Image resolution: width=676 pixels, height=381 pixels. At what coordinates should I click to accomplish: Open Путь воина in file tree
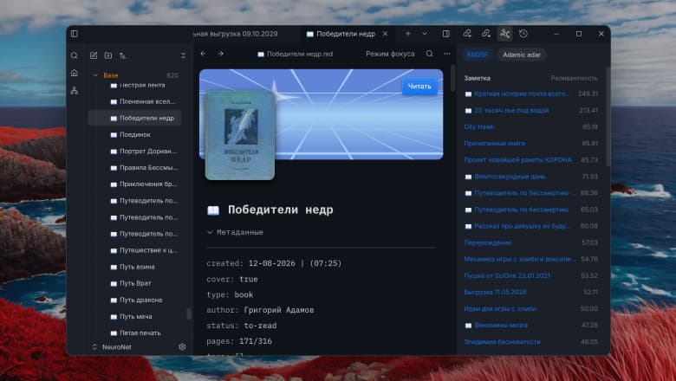137,267
